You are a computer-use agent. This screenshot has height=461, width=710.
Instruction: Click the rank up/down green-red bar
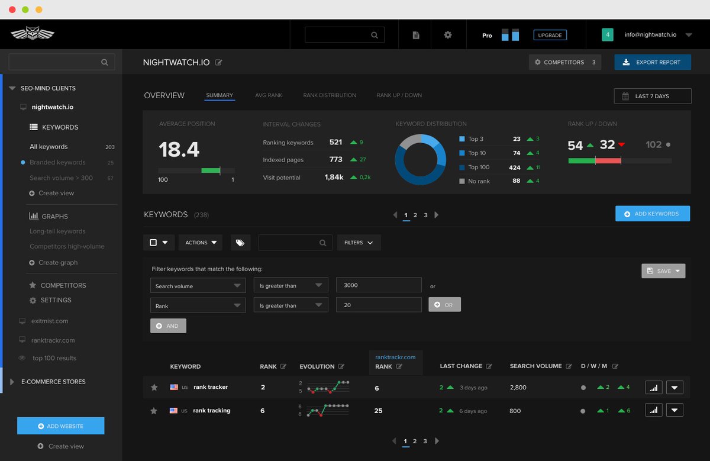tap(619, 160)
